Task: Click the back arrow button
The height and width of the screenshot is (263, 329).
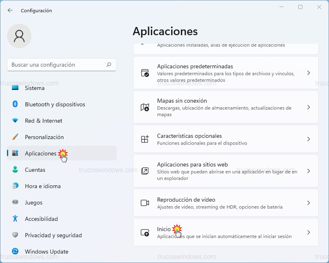Action: 9,10
